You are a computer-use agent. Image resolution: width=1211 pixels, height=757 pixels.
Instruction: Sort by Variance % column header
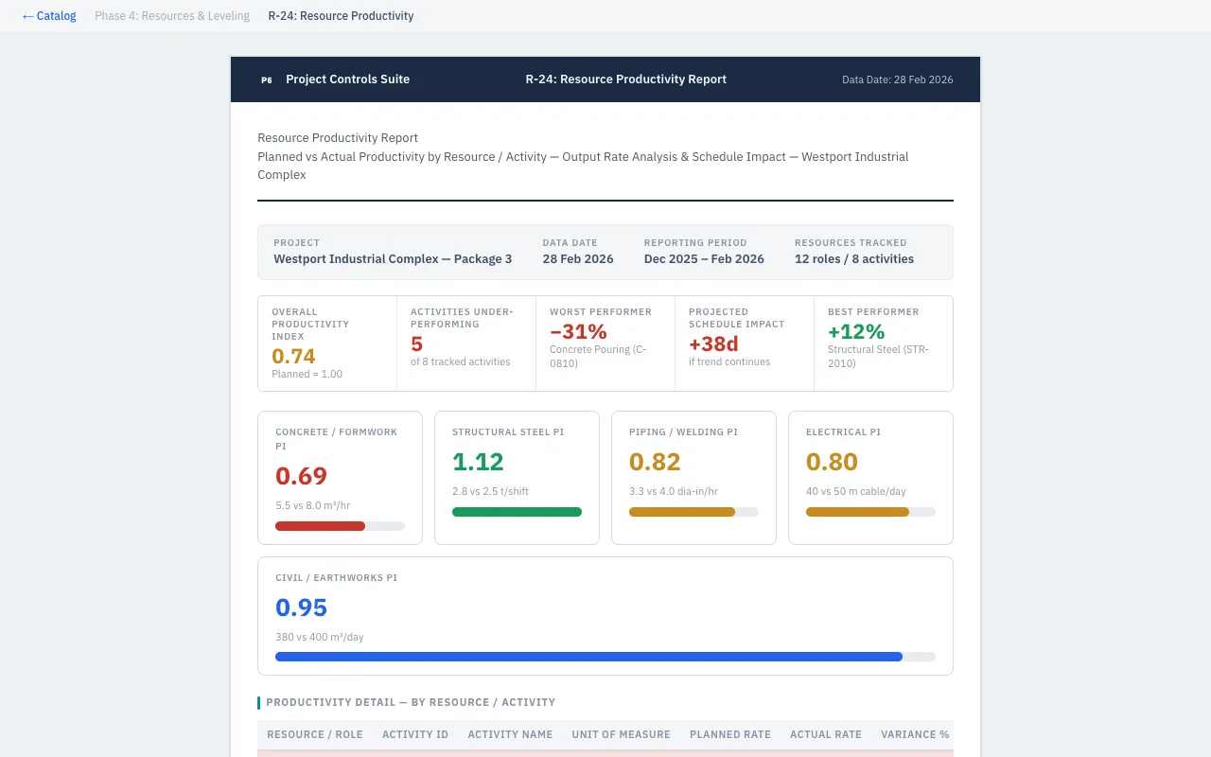tap(914, 734)
